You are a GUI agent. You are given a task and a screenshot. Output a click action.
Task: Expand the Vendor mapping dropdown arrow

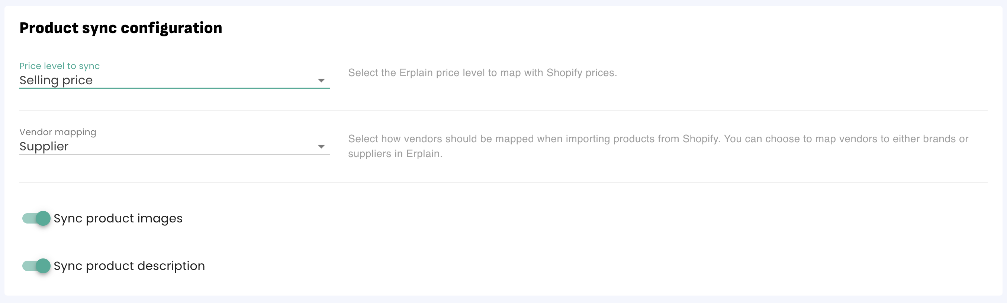coord(321,146)
